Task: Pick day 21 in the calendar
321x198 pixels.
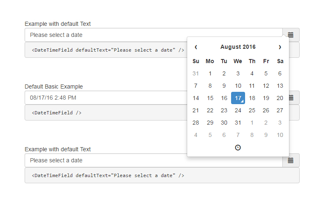Action: pos(196,110)
